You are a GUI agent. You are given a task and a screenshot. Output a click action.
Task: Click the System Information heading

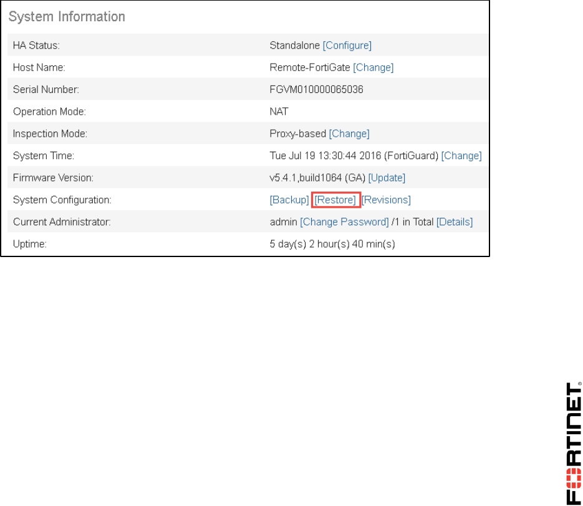[67, 17]
